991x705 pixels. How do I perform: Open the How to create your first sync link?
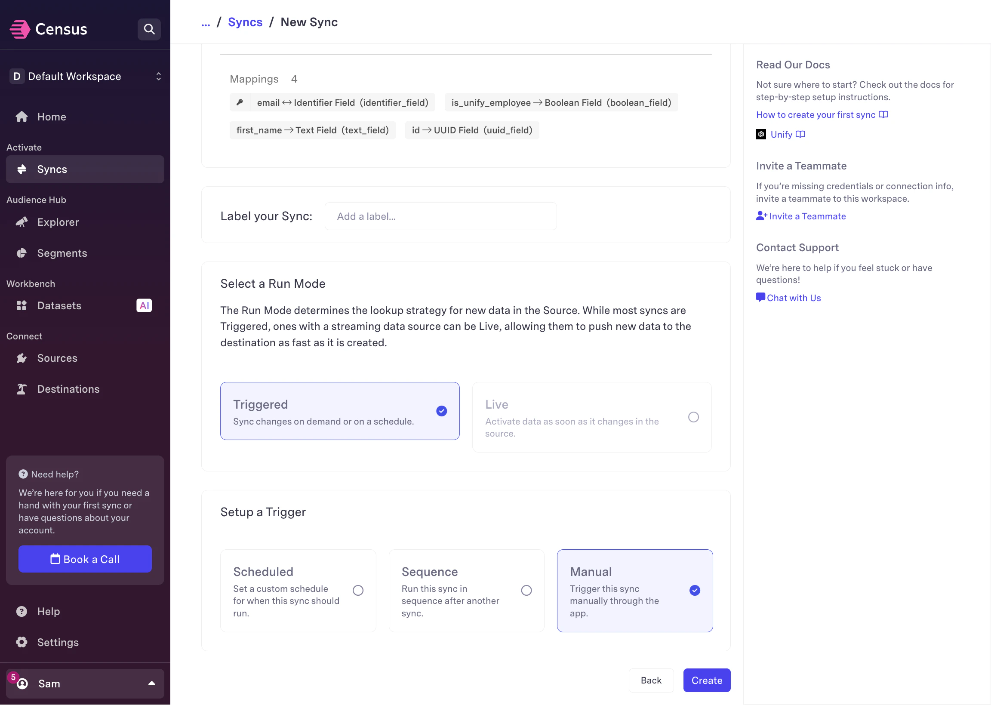click(815, 114)
